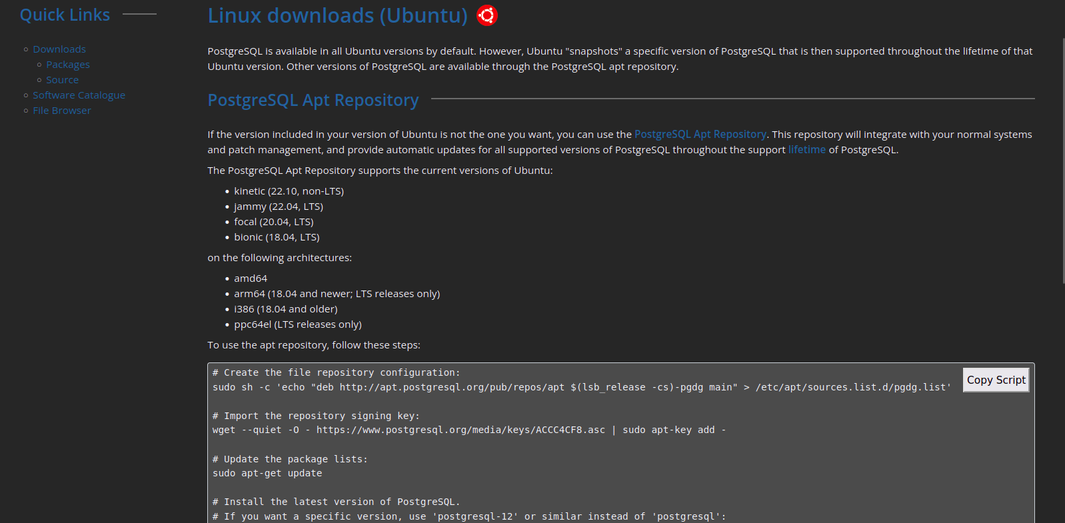Click the Quick Links sidebar heading
Viewport: 1065px width, 523px height.
click(x=65, y=15)
